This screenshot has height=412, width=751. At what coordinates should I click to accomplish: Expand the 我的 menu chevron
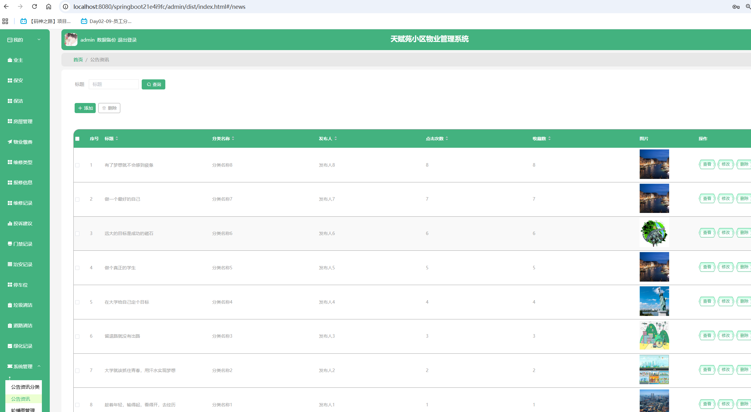click(39, 40)
